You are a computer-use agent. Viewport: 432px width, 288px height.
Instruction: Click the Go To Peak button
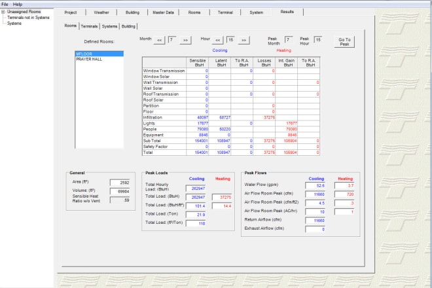click(344, 41)
